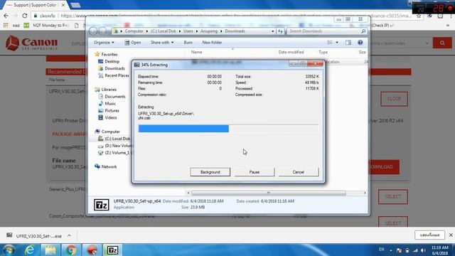Open Chrome apps grid in bookmarks bar
Image resolution: width=455 pixels, height=256 pixels.
pyautogui.click(x=6, y=26)
